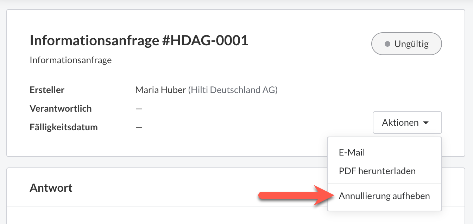Click the caret arrow beside Aktionen
The width and height of the screenshot is (473, 224).
pos(426,123)
